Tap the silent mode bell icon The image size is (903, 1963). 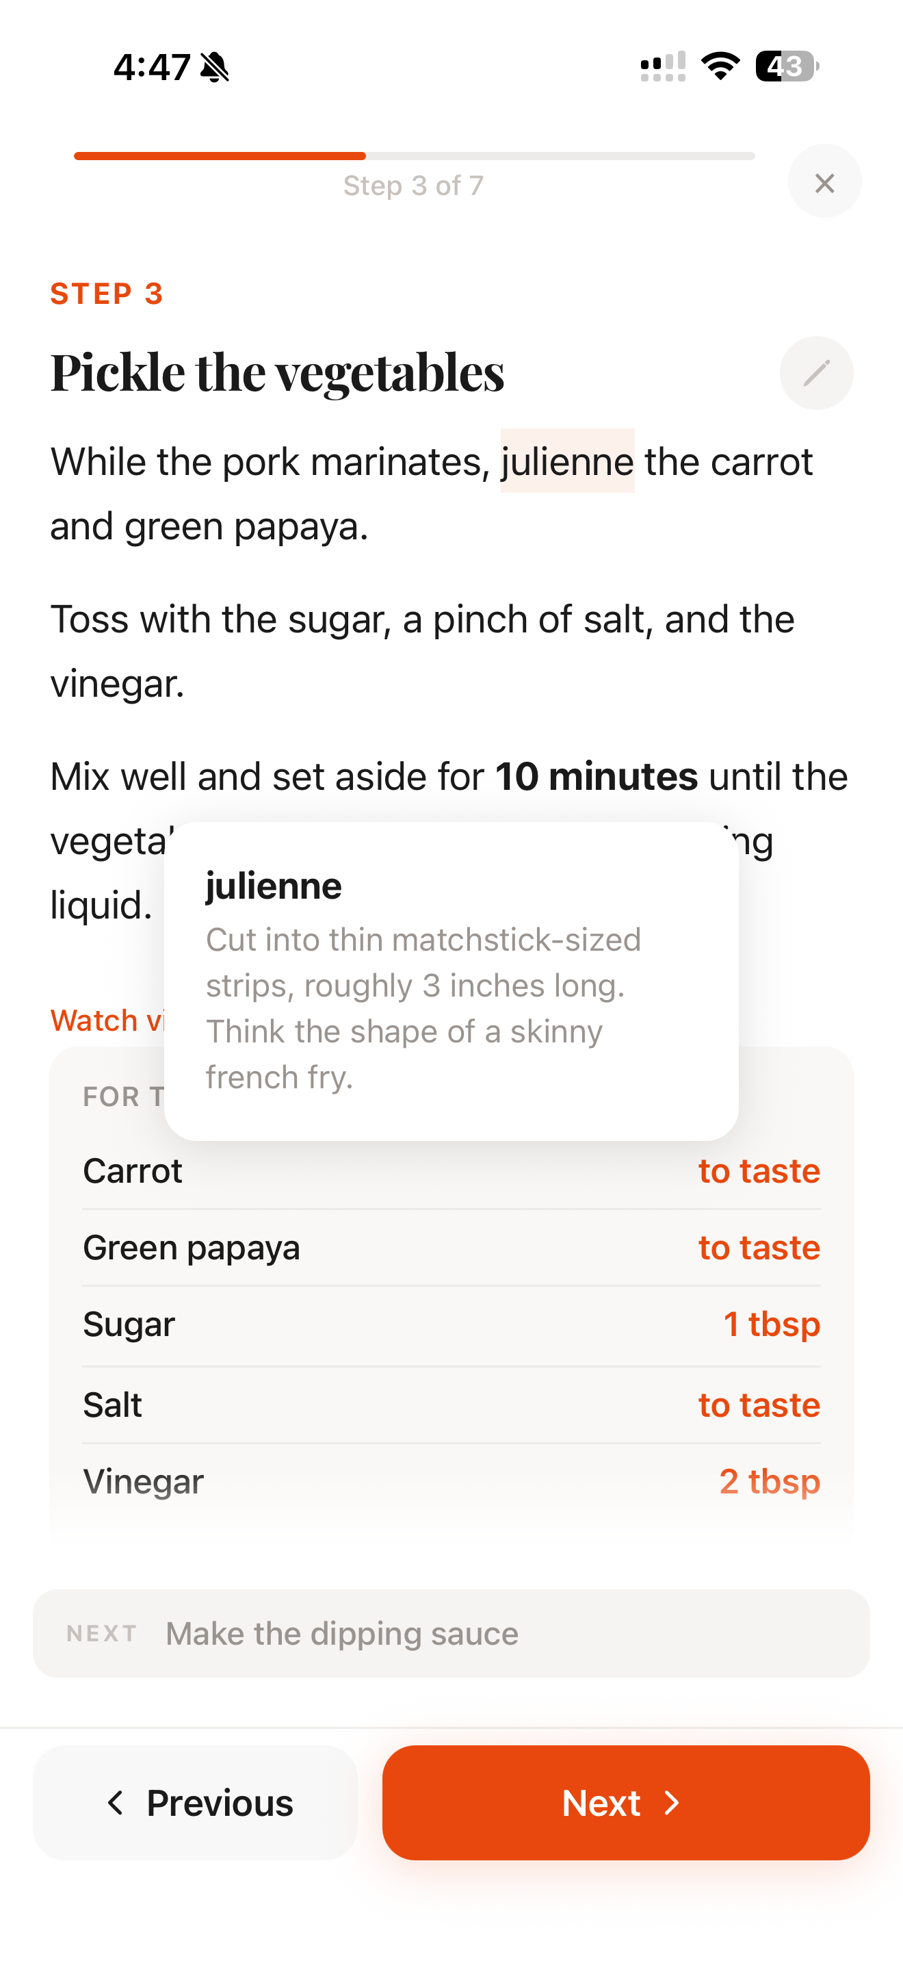(215, 67)
